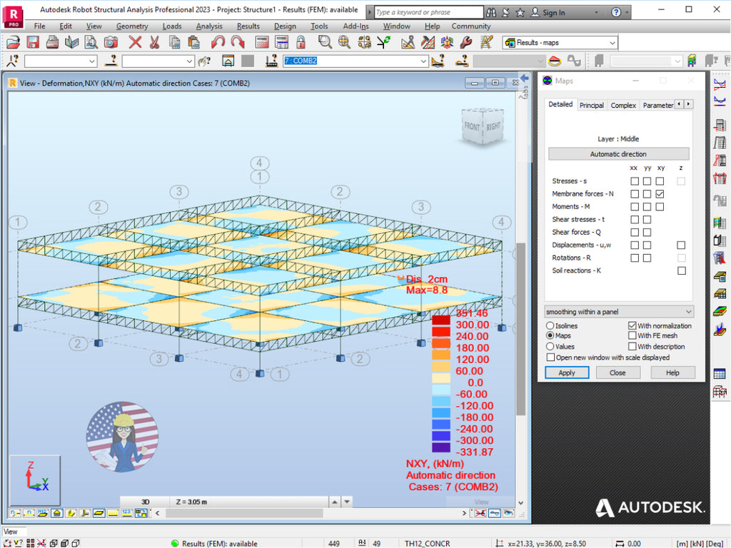Click the Print icon on the toolbar
Image resolution: width=731 pixels, height=548 pixels.
(51, 41)
